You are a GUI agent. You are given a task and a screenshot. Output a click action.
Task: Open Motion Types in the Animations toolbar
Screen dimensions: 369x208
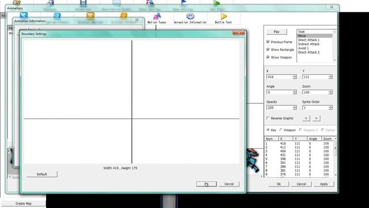click(157, 18)
